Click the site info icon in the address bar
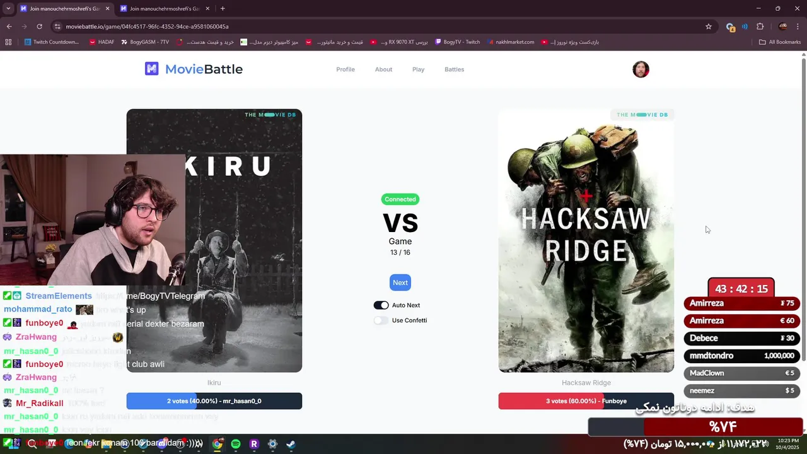 57,26
